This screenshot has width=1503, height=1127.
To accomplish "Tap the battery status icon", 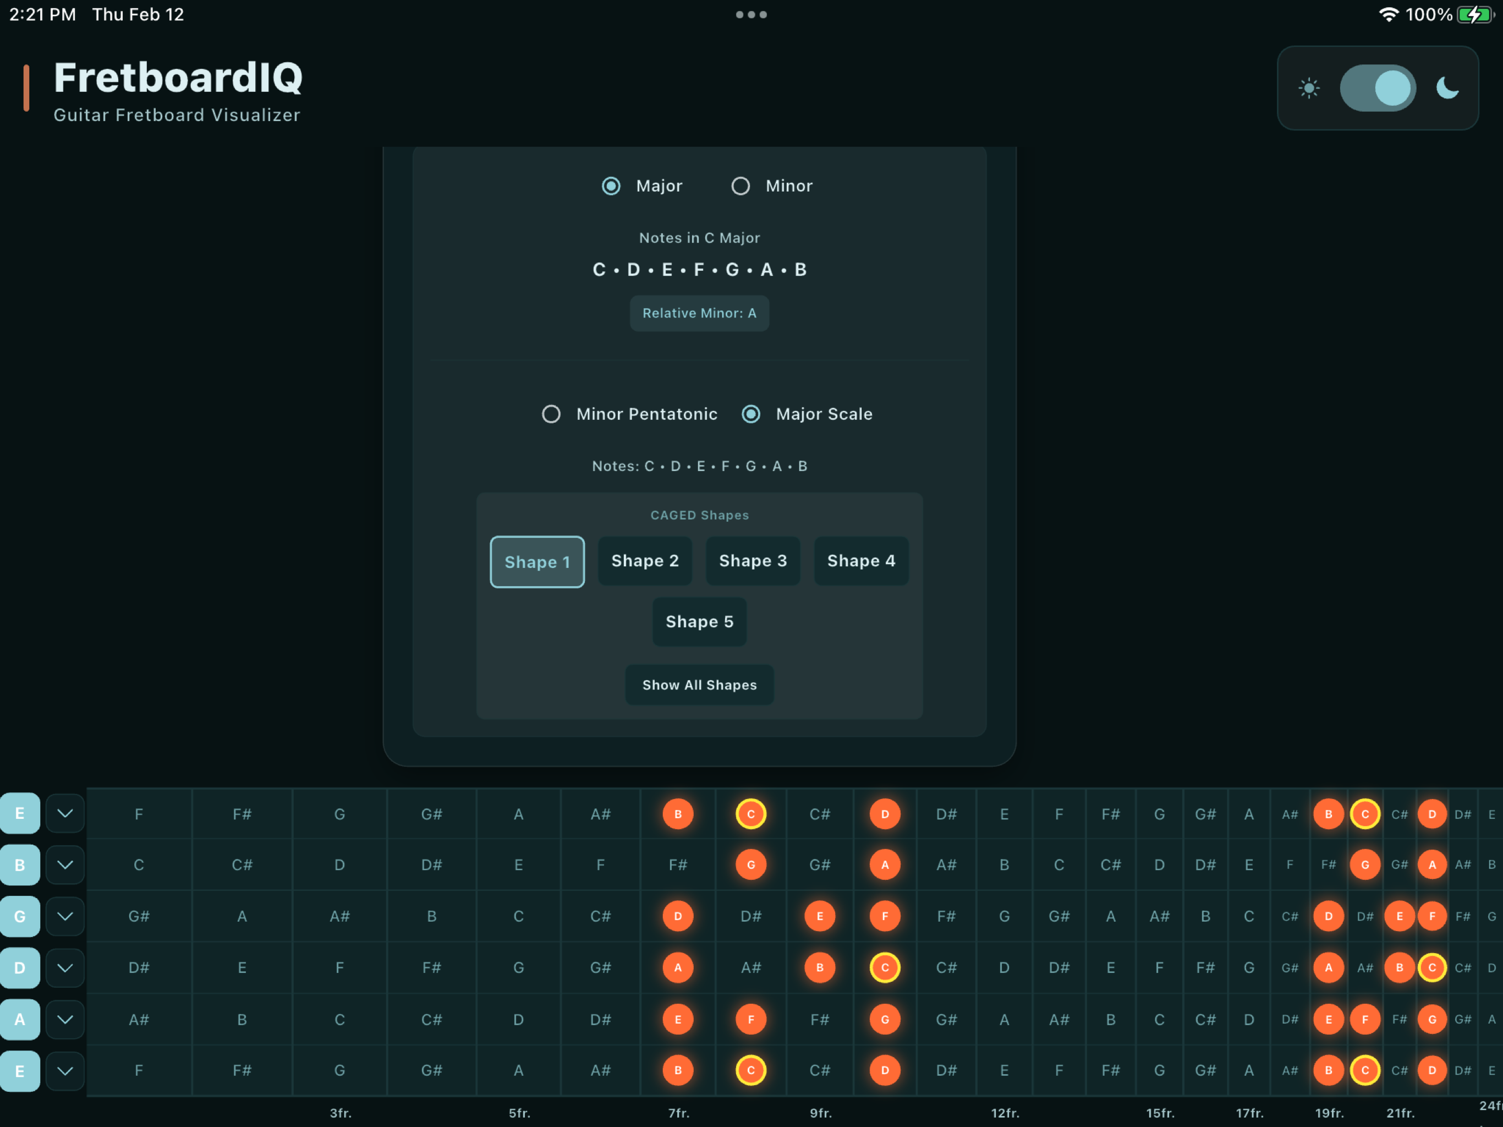I will pyautogui.click(x=1475, y=14).
